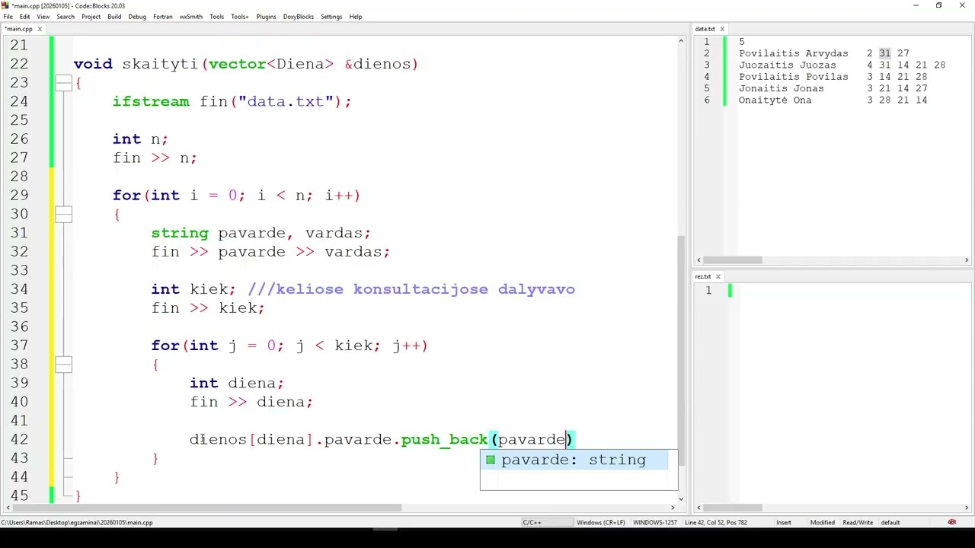Screen dimensions: 975x548
Task: Close the data.txt tab
Action: (x=722, y=29)
